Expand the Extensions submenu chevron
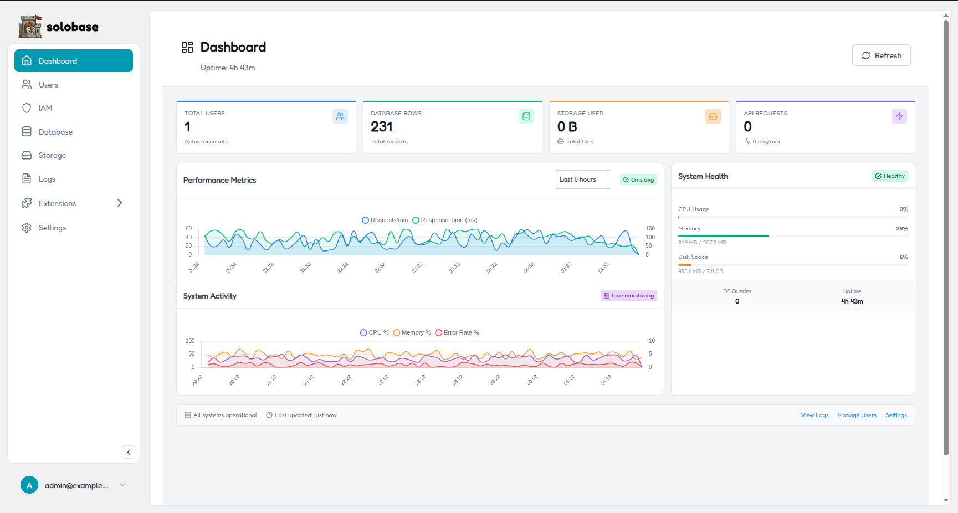The width and height of the screenshot is (958, 513). (120, 203)
